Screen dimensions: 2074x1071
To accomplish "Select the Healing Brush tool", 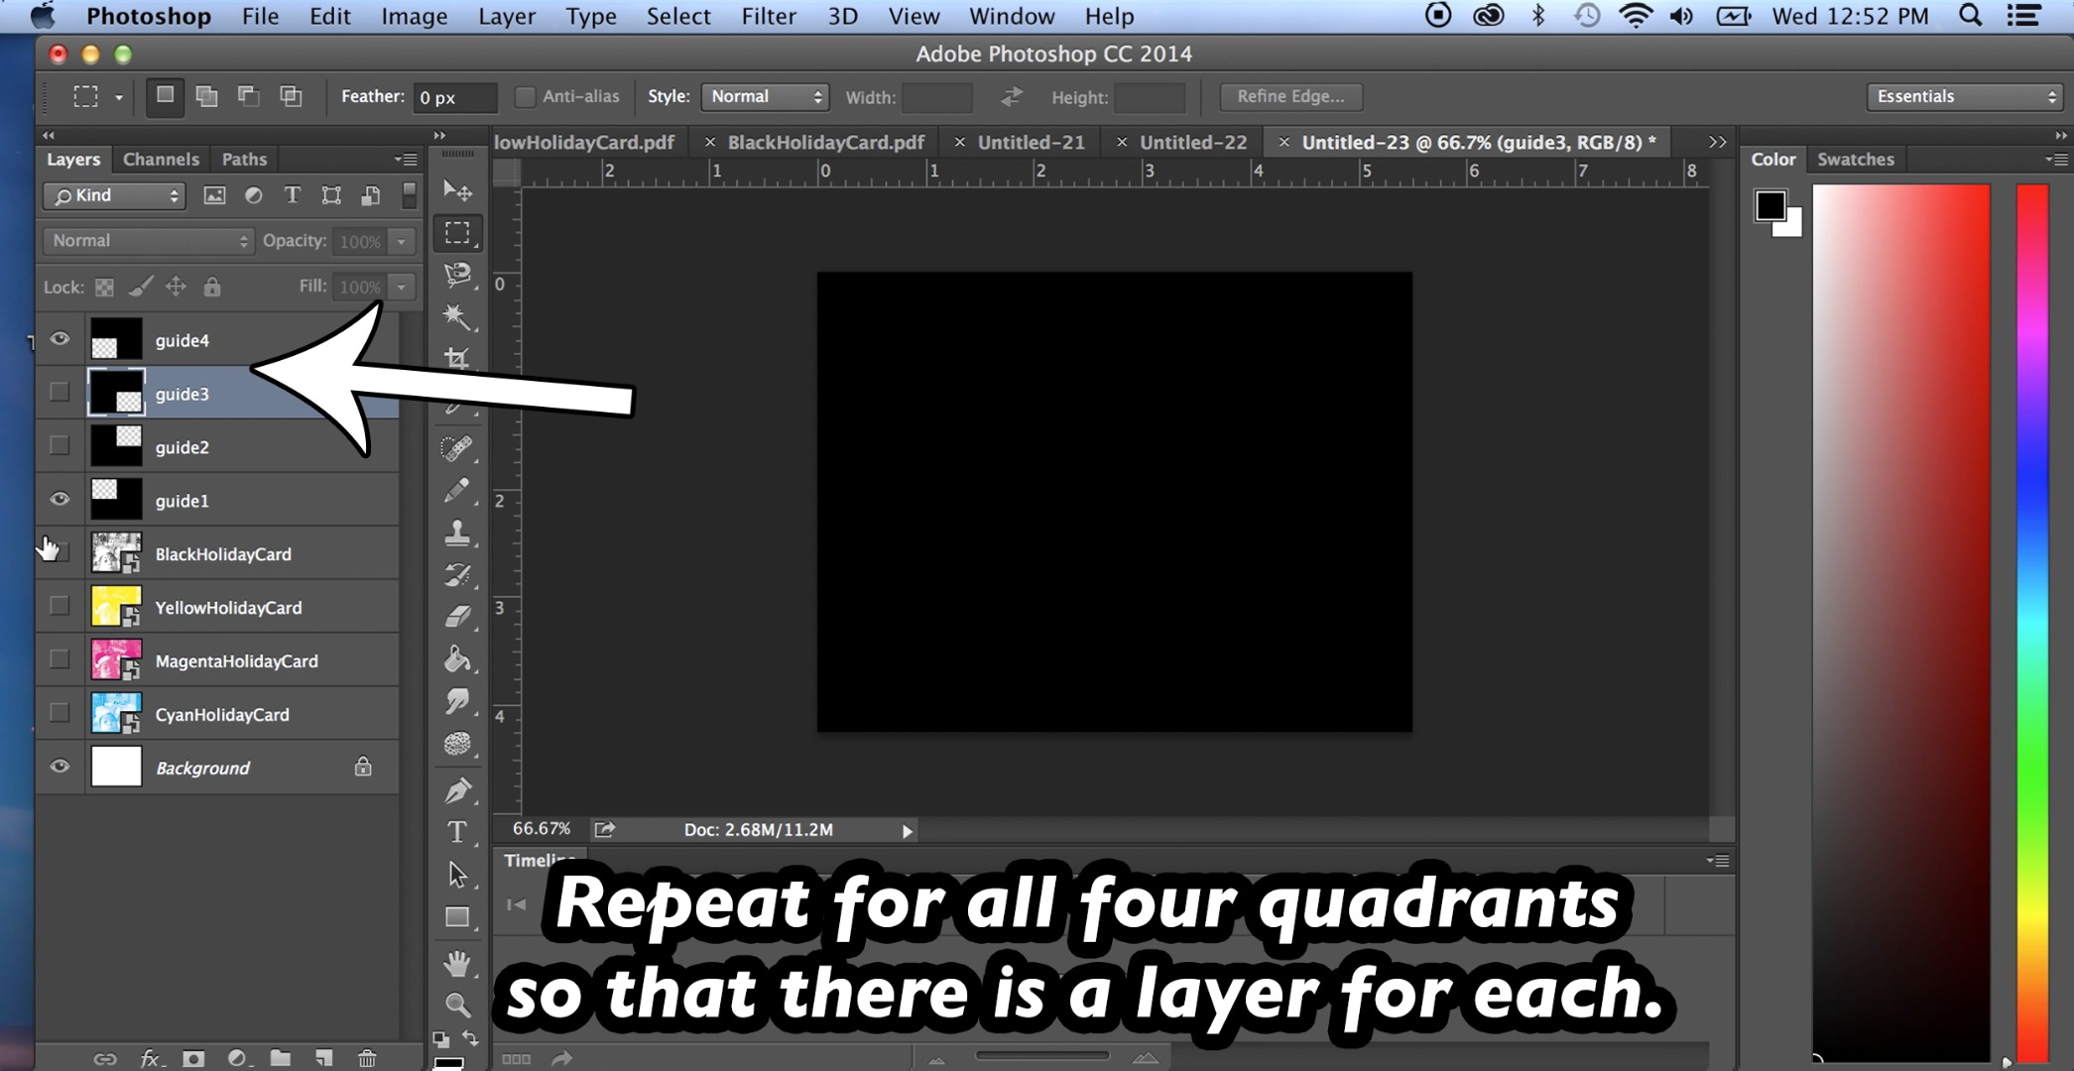I will [457, 446].
